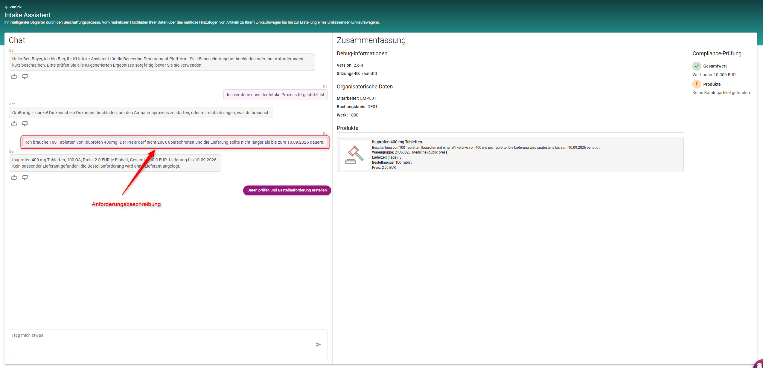Thumbs up the Ibuprofen 400 mg Tabletten answer
763x368 pixels.
tap(14, 177)
